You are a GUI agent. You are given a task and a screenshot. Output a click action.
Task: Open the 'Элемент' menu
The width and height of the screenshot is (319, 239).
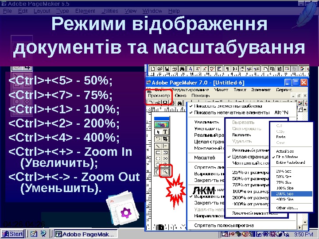[261, 89]
